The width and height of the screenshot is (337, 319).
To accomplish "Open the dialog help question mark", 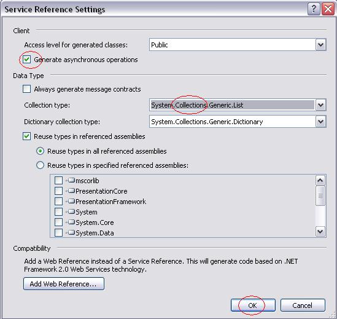I will coord(314,9).
